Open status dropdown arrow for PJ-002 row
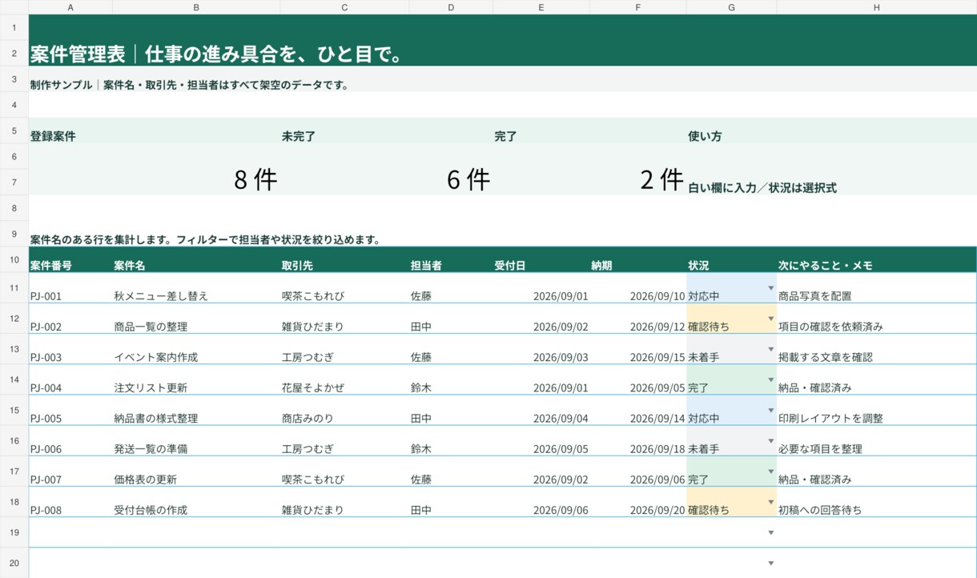 [770, 318]
